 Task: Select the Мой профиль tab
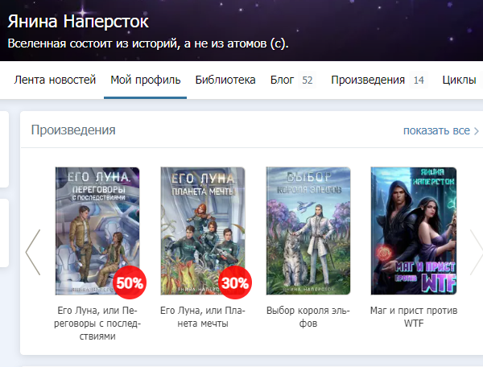(146, 80)
